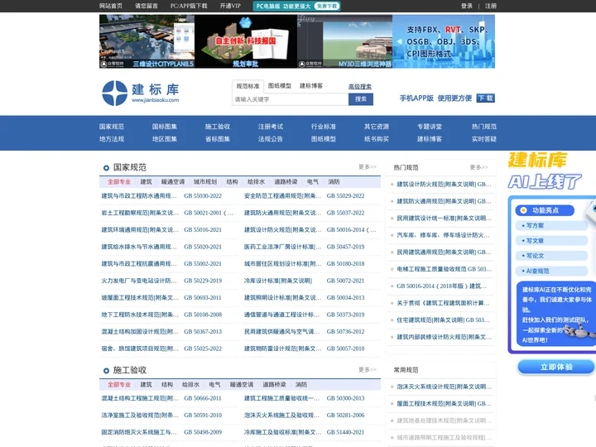Select the 图纸模型 search tab

(x=280, y=86)
